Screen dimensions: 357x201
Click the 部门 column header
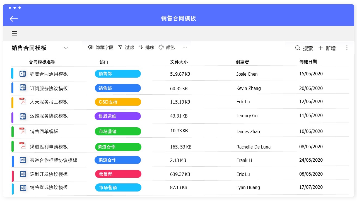click(103, 62)
